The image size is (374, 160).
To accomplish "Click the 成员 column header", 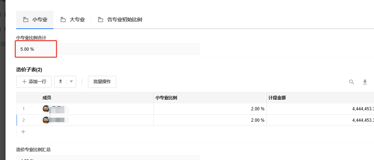I will [47, 97].
